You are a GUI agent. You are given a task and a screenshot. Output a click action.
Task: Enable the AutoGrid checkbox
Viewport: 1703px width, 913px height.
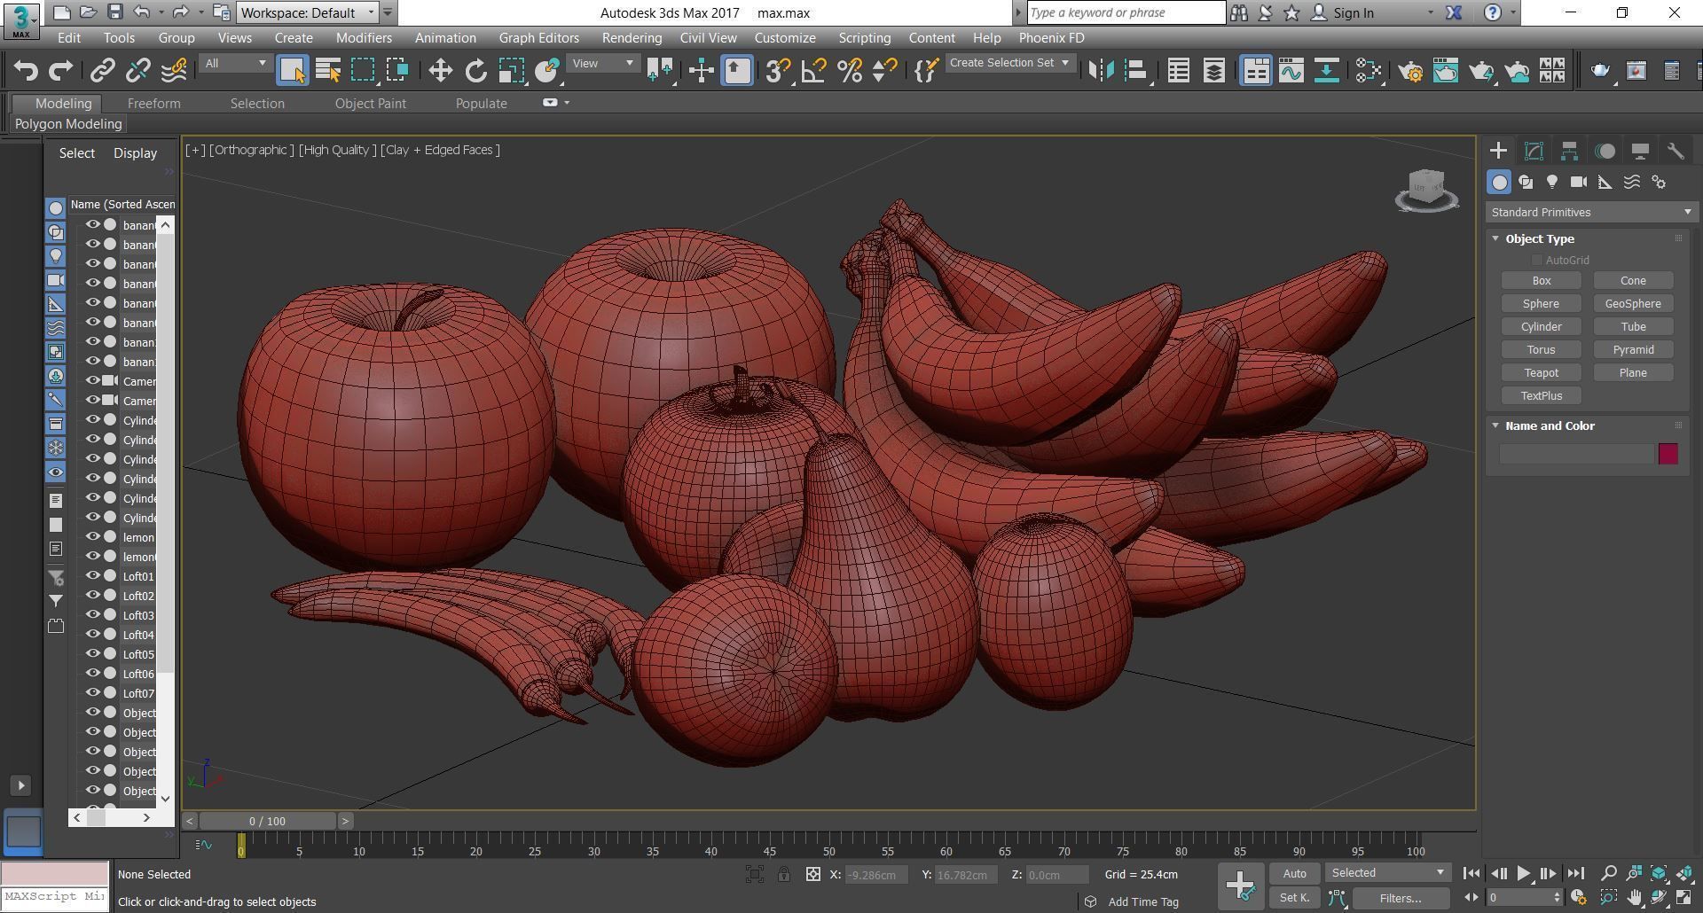(x=1536, y=260)
